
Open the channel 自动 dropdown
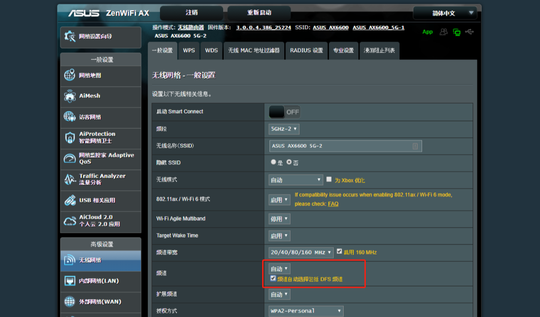click(279, 269)
